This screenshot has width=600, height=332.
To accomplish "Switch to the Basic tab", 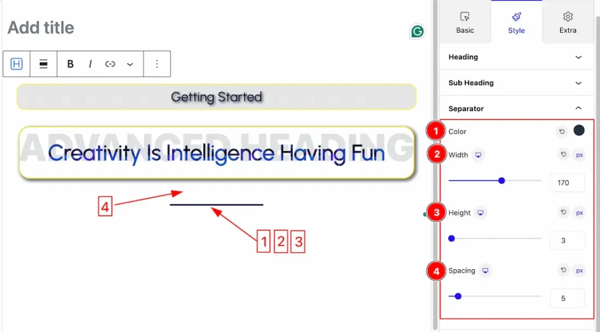I will point(465,22).
